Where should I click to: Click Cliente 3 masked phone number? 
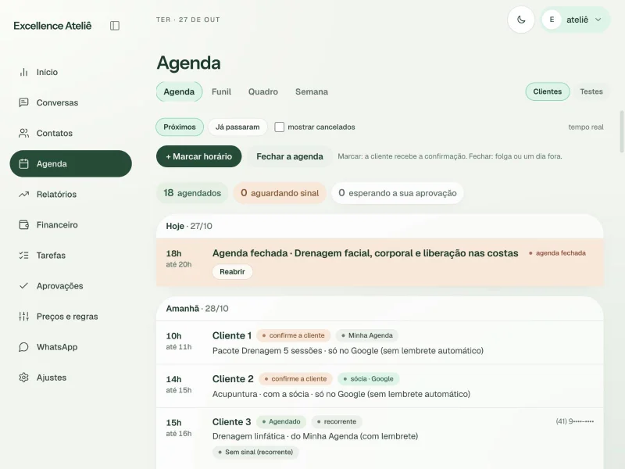[x=575, y=421]
